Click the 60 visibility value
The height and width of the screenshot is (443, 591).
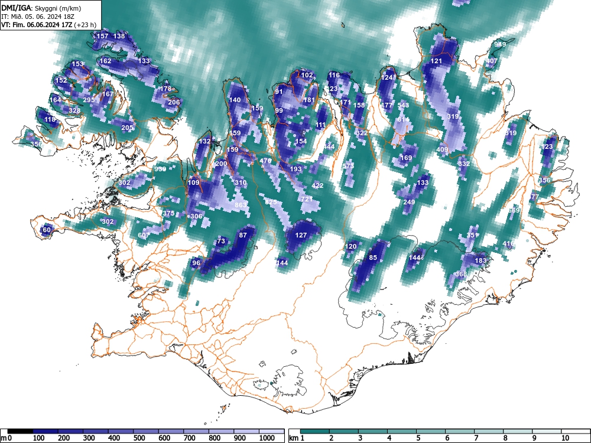(47, 230)
